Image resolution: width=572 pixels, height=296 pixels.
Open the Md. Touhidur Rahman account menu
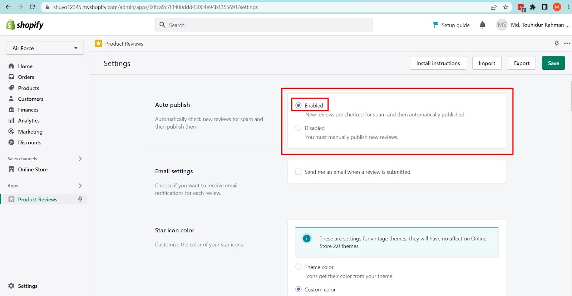[x=540, y=25]
